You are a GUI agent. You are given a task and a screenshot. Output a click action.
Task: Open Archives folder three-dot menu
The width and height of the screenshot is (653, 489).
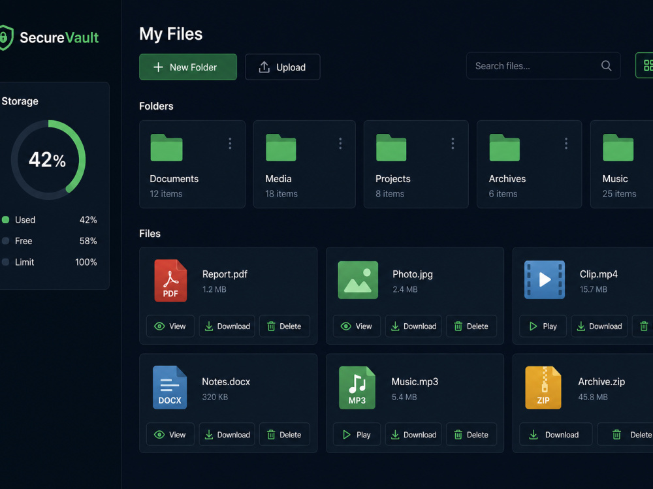[566, 143]
